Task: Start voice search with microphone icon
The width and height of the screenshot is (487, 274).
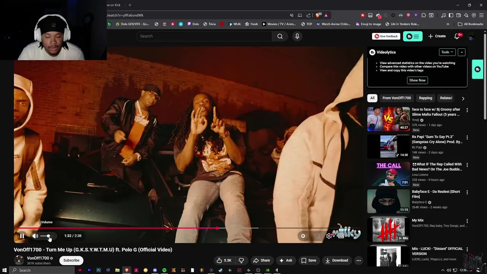Action: (x=297, y=36)
